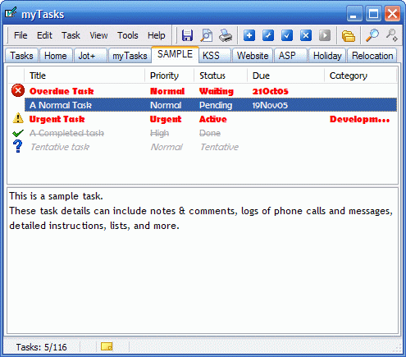This screenshot has width=406, height=357.
Task: Open the Task menu
Action: (x=71, y=35)
